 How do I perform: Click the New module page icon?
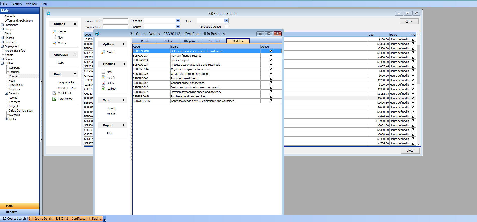point(103,72)
